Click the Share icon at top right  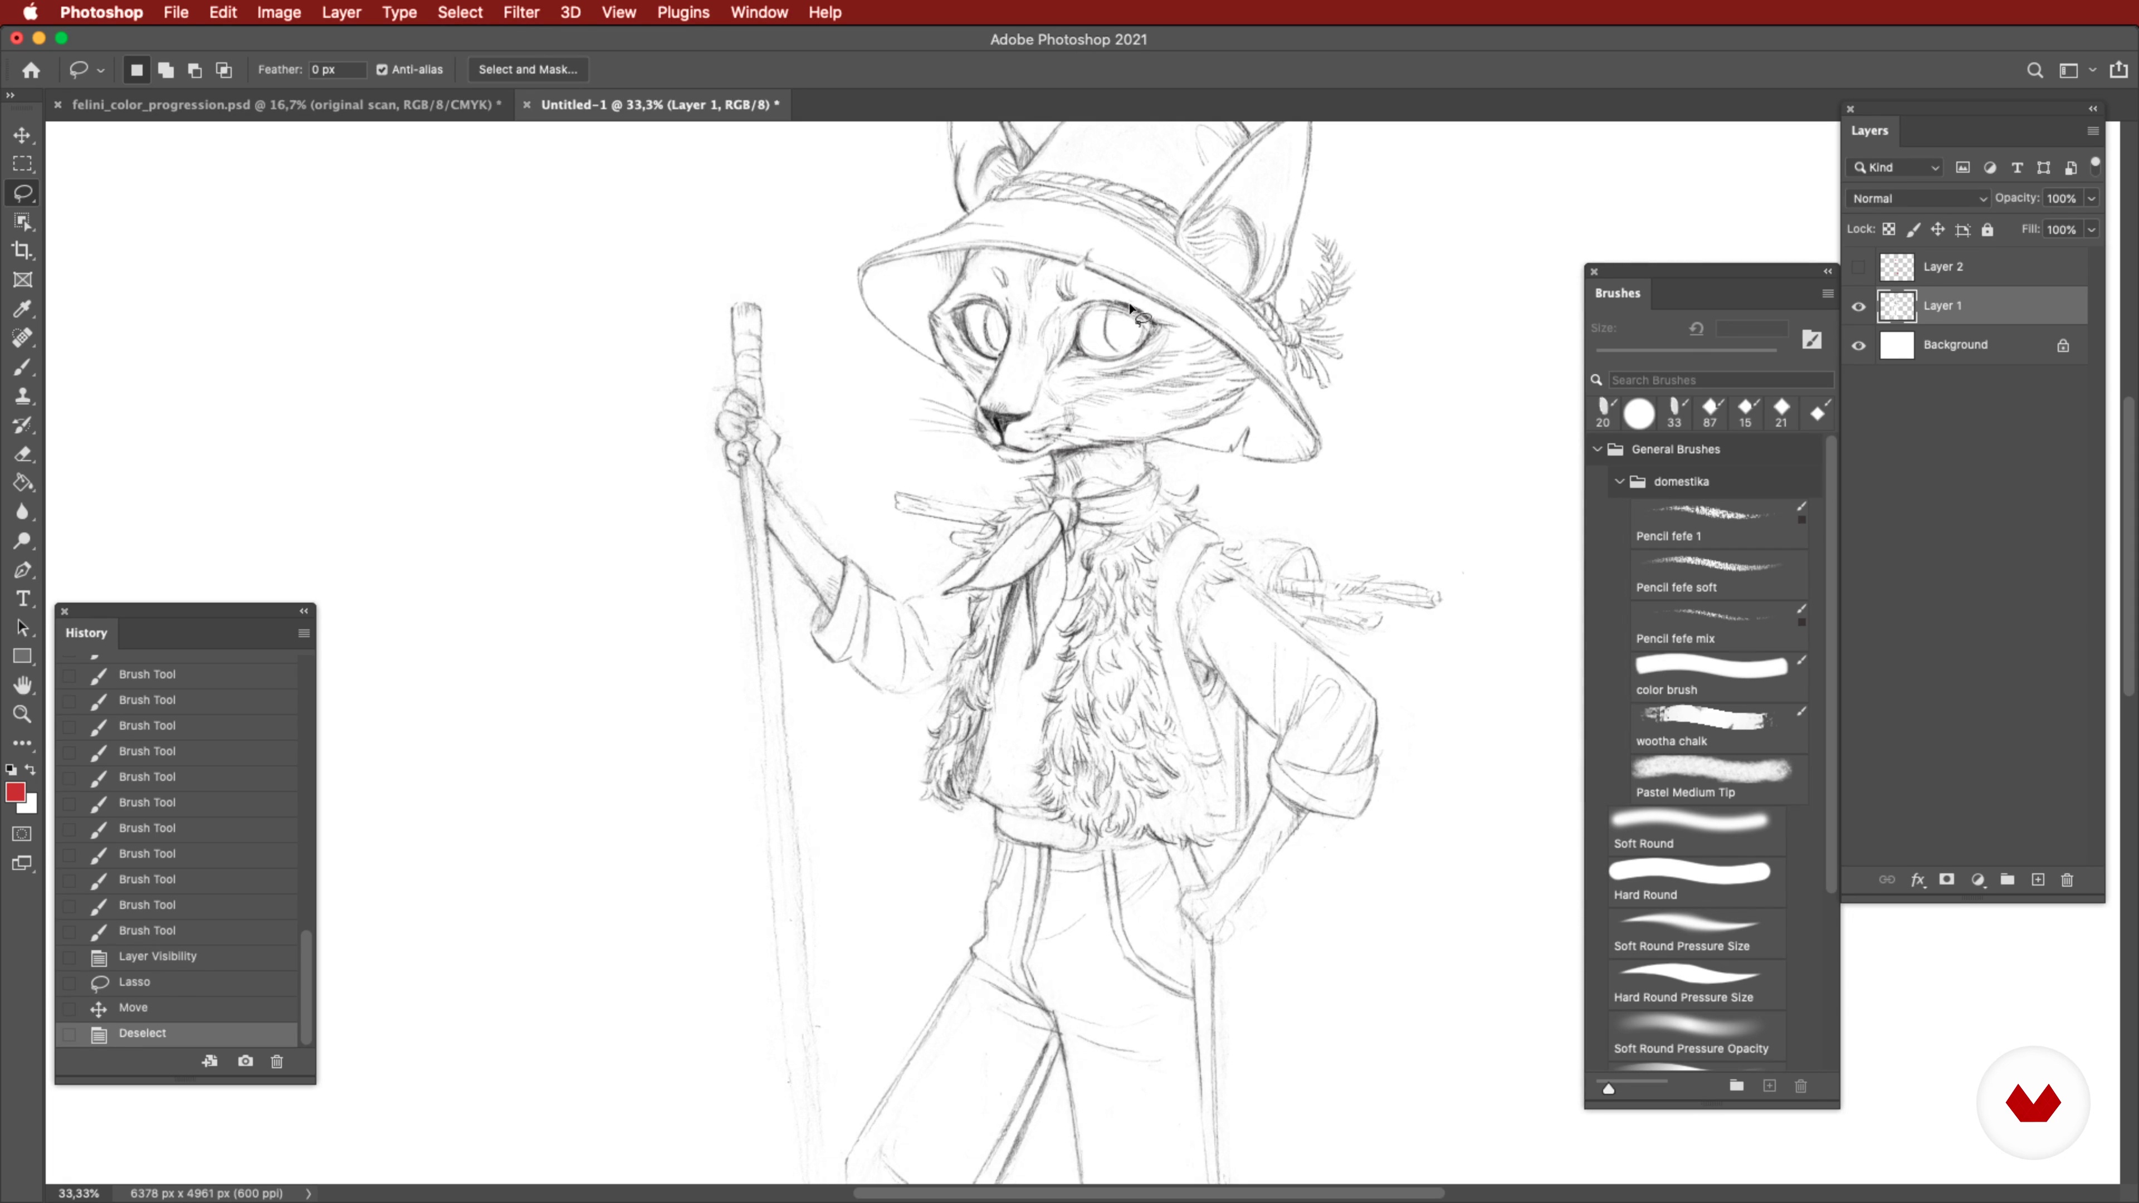pyautogui.click(x=2119, y=70)
